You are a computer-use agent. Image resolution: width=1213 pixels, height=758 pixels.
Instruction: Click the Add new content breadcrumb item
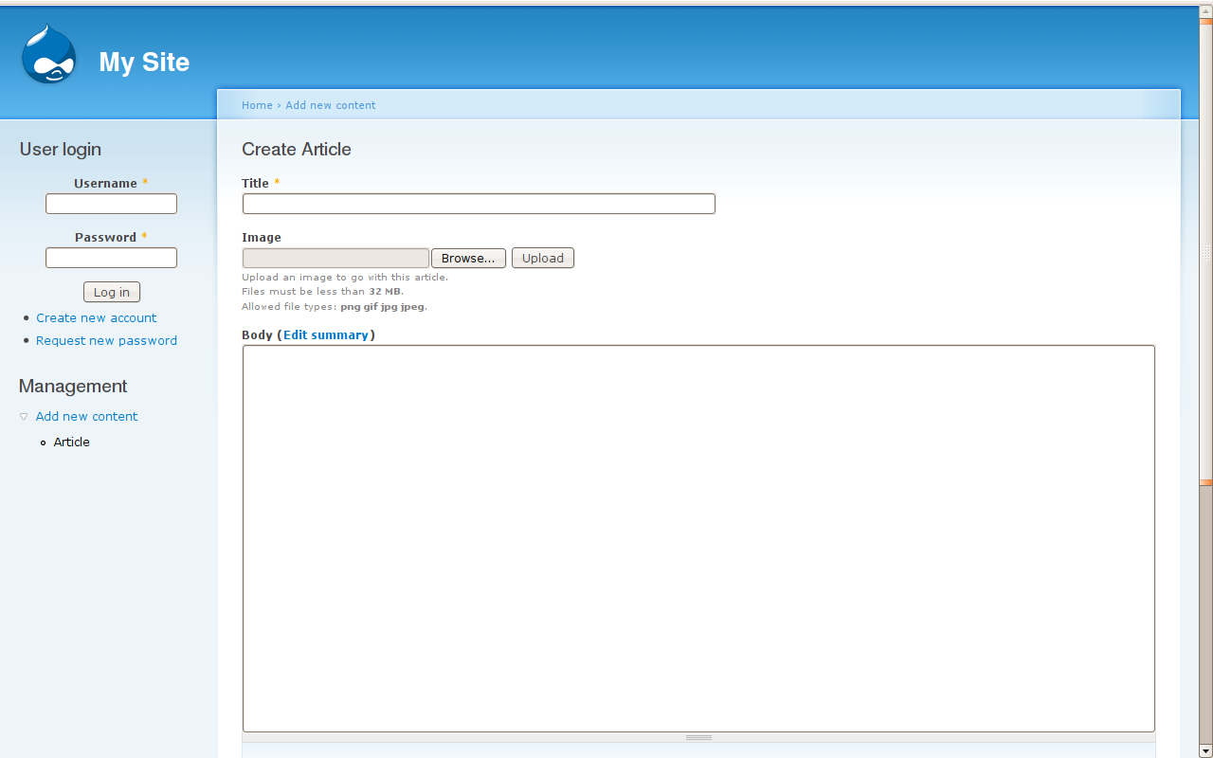coord(330,105)
